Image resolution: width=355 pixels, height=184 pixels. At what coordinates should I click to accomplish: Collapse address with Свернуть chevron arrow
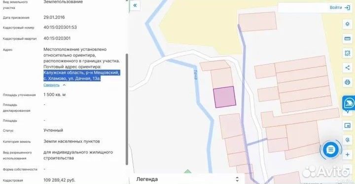[x=64, y=85]
